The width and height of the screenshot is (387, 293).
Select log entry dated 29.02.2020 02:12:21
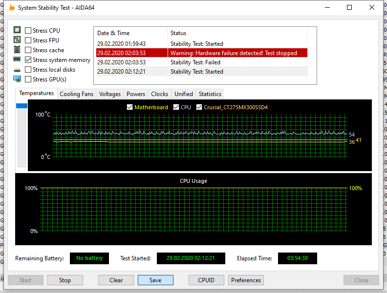point(202,71)
